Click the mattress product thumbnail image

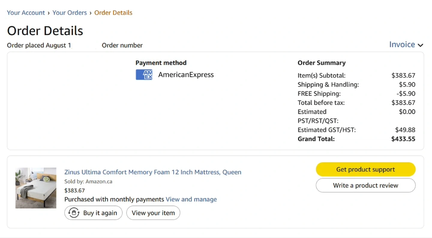pos(36,188)
